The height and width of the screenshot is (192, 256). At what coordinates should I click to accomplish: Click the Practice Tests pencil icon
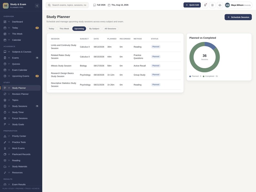coord(5,142)
